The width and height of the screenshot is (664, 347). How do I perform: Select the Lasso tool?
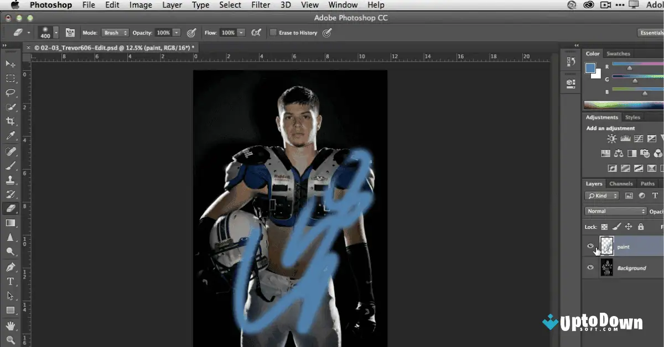(x=10, y=93)
